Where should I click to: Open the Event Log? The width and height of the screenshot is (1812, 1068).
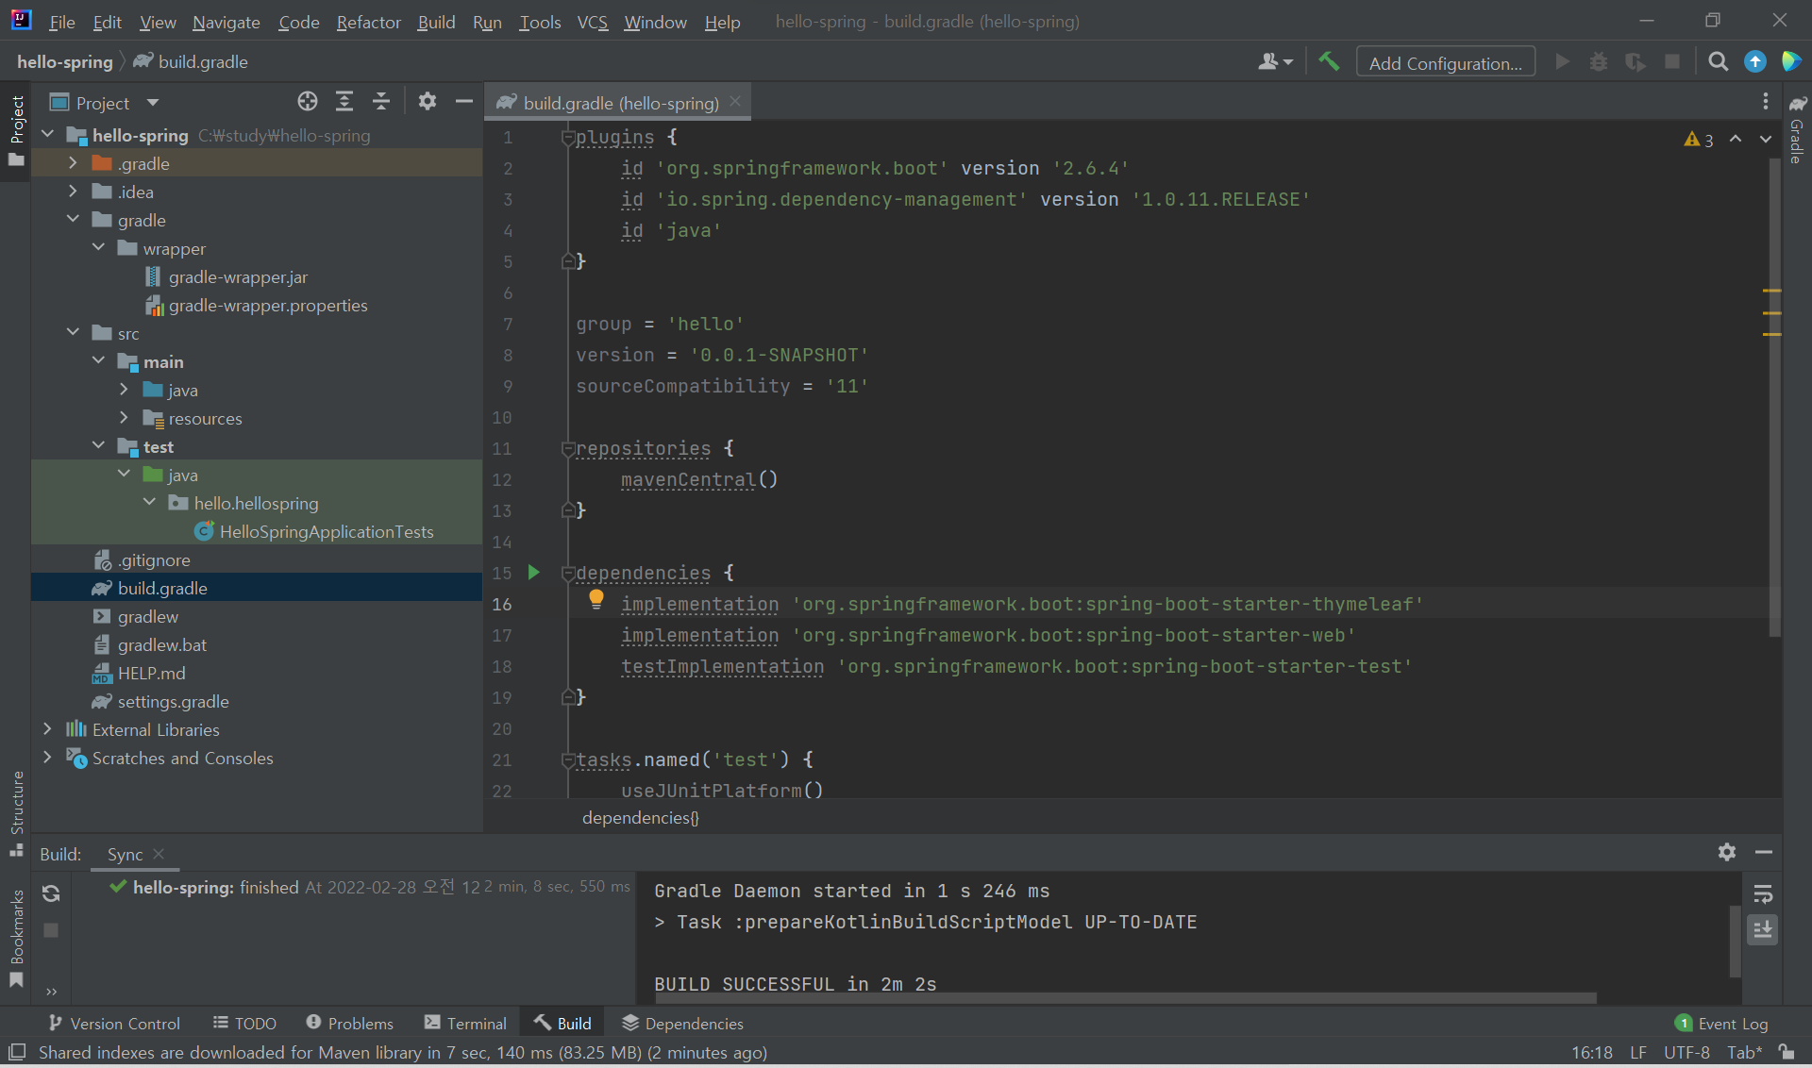coord(1721,1024)
